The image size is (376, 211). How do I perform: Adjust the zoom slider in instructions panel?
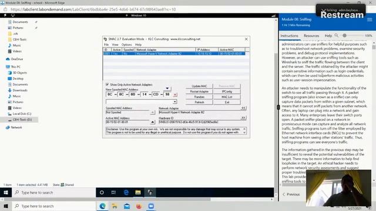point(345,35)
